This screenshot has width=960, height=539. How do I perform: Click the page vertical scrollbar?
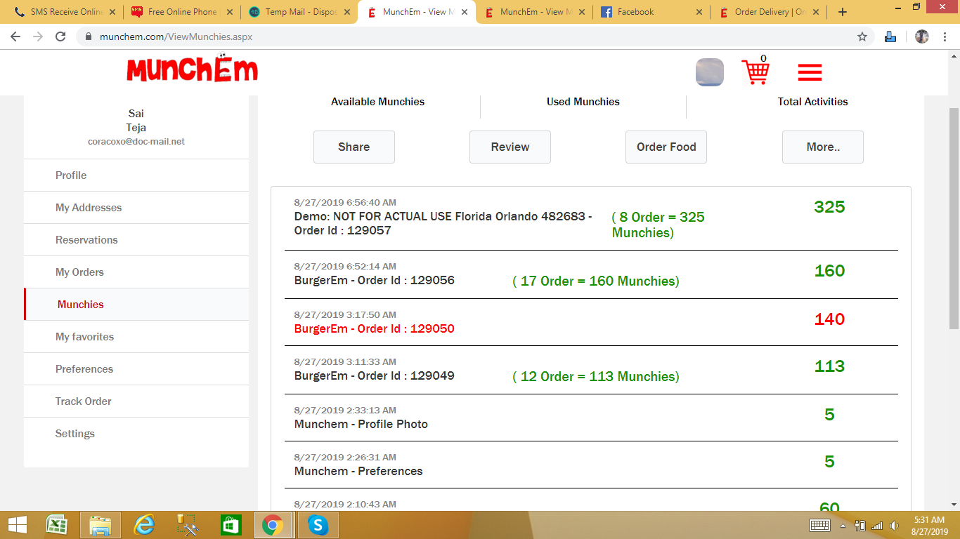[x=954, y=218]
